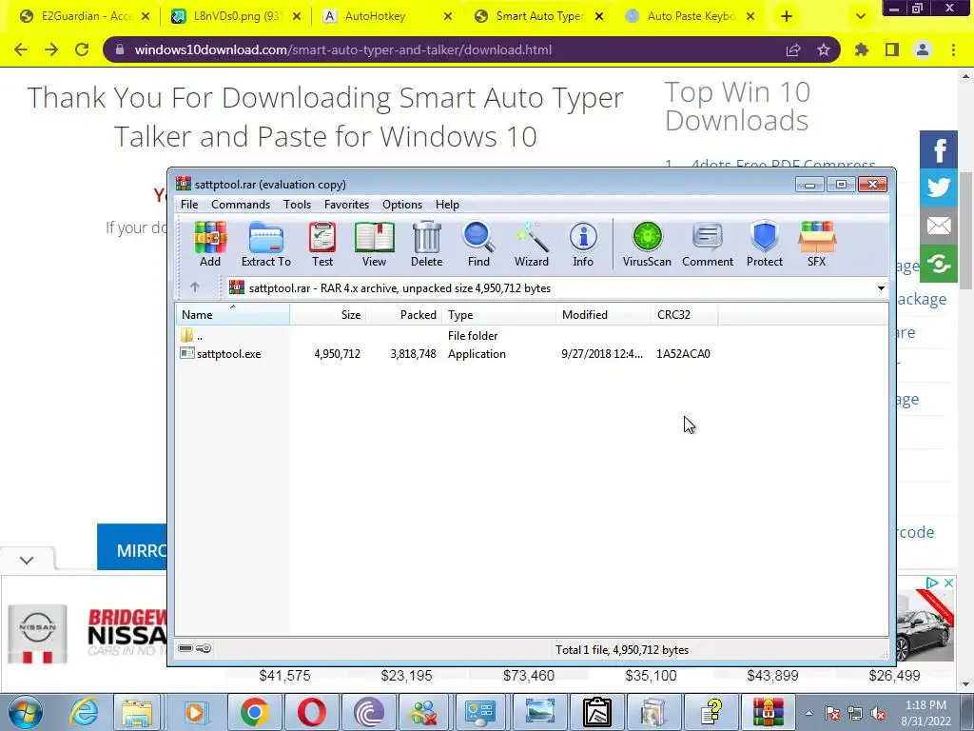
Task: Switch to E2Guardian browser tab
Action: [x=85, y=16]
